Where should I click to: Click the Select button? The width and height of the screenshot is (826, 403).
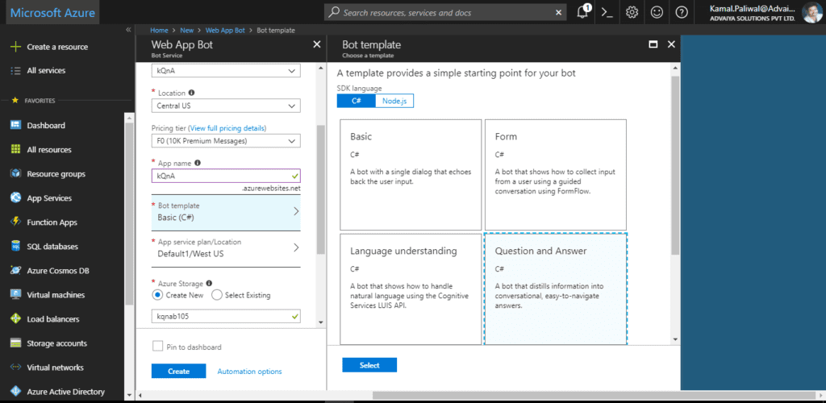click(369, 365)
